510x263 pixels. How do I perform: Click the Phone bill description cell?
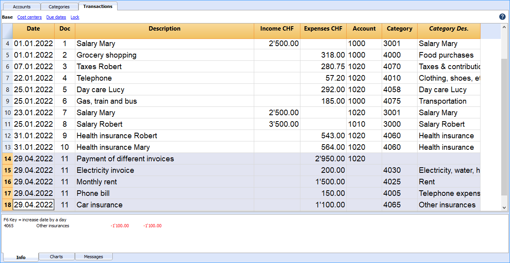(x=165, y=193)
